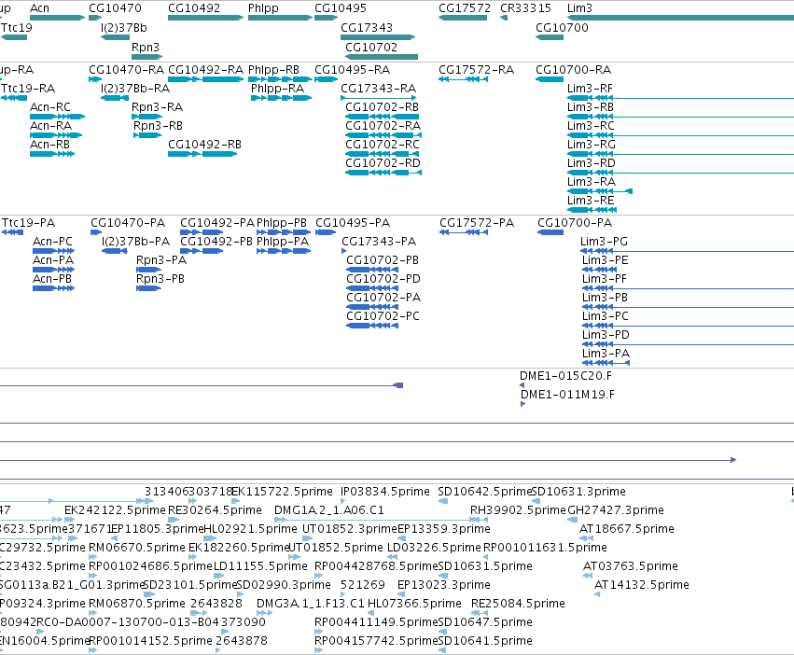
Task: Select EST LD03226.5prime
Action: (x=434, y=548)
